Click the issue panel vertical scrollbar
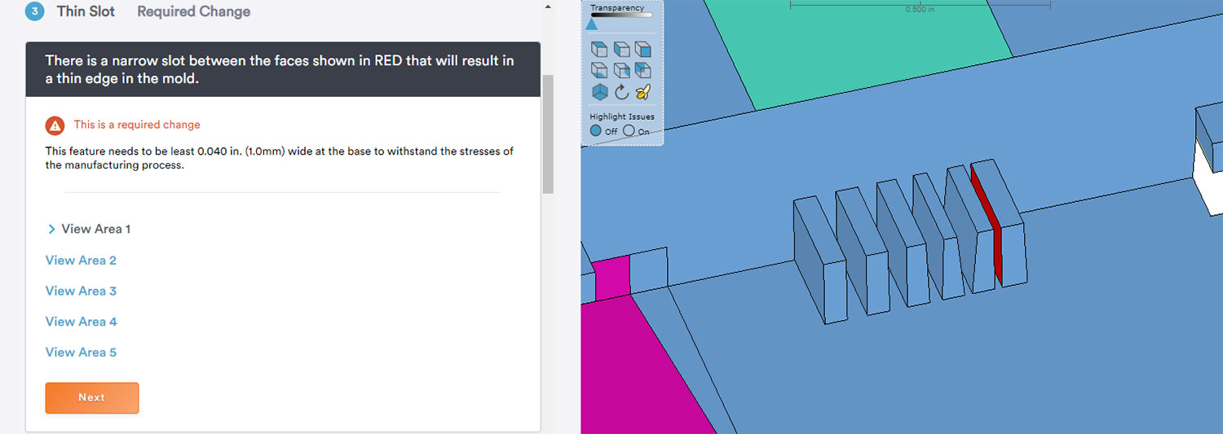 (547, 134)
